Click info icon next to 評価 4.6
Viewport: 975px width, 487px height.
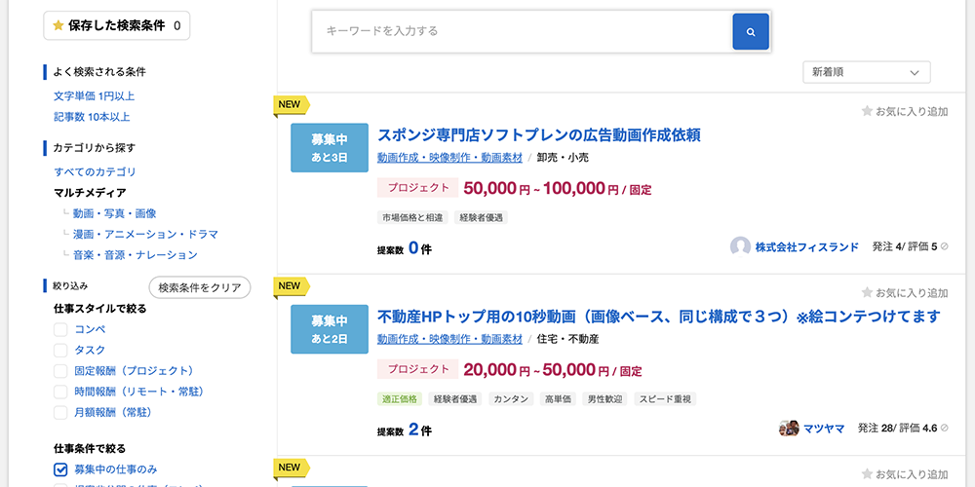pyautogui.click(x=945, y=428)
